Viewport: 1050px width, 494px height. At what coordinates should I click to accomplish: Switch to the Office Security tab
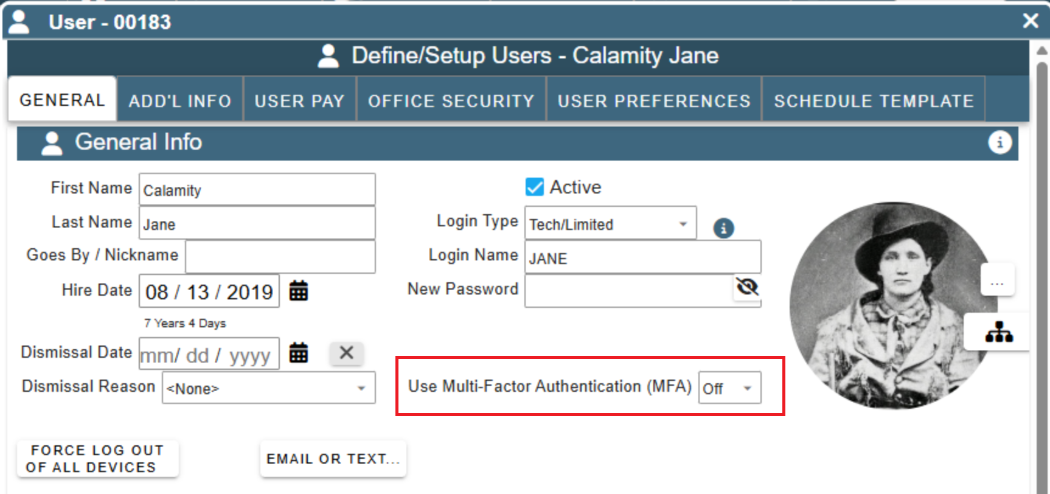[x=451, y=101]
